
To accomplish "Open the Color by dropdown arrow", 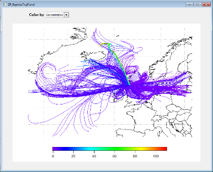I will 67,15.
